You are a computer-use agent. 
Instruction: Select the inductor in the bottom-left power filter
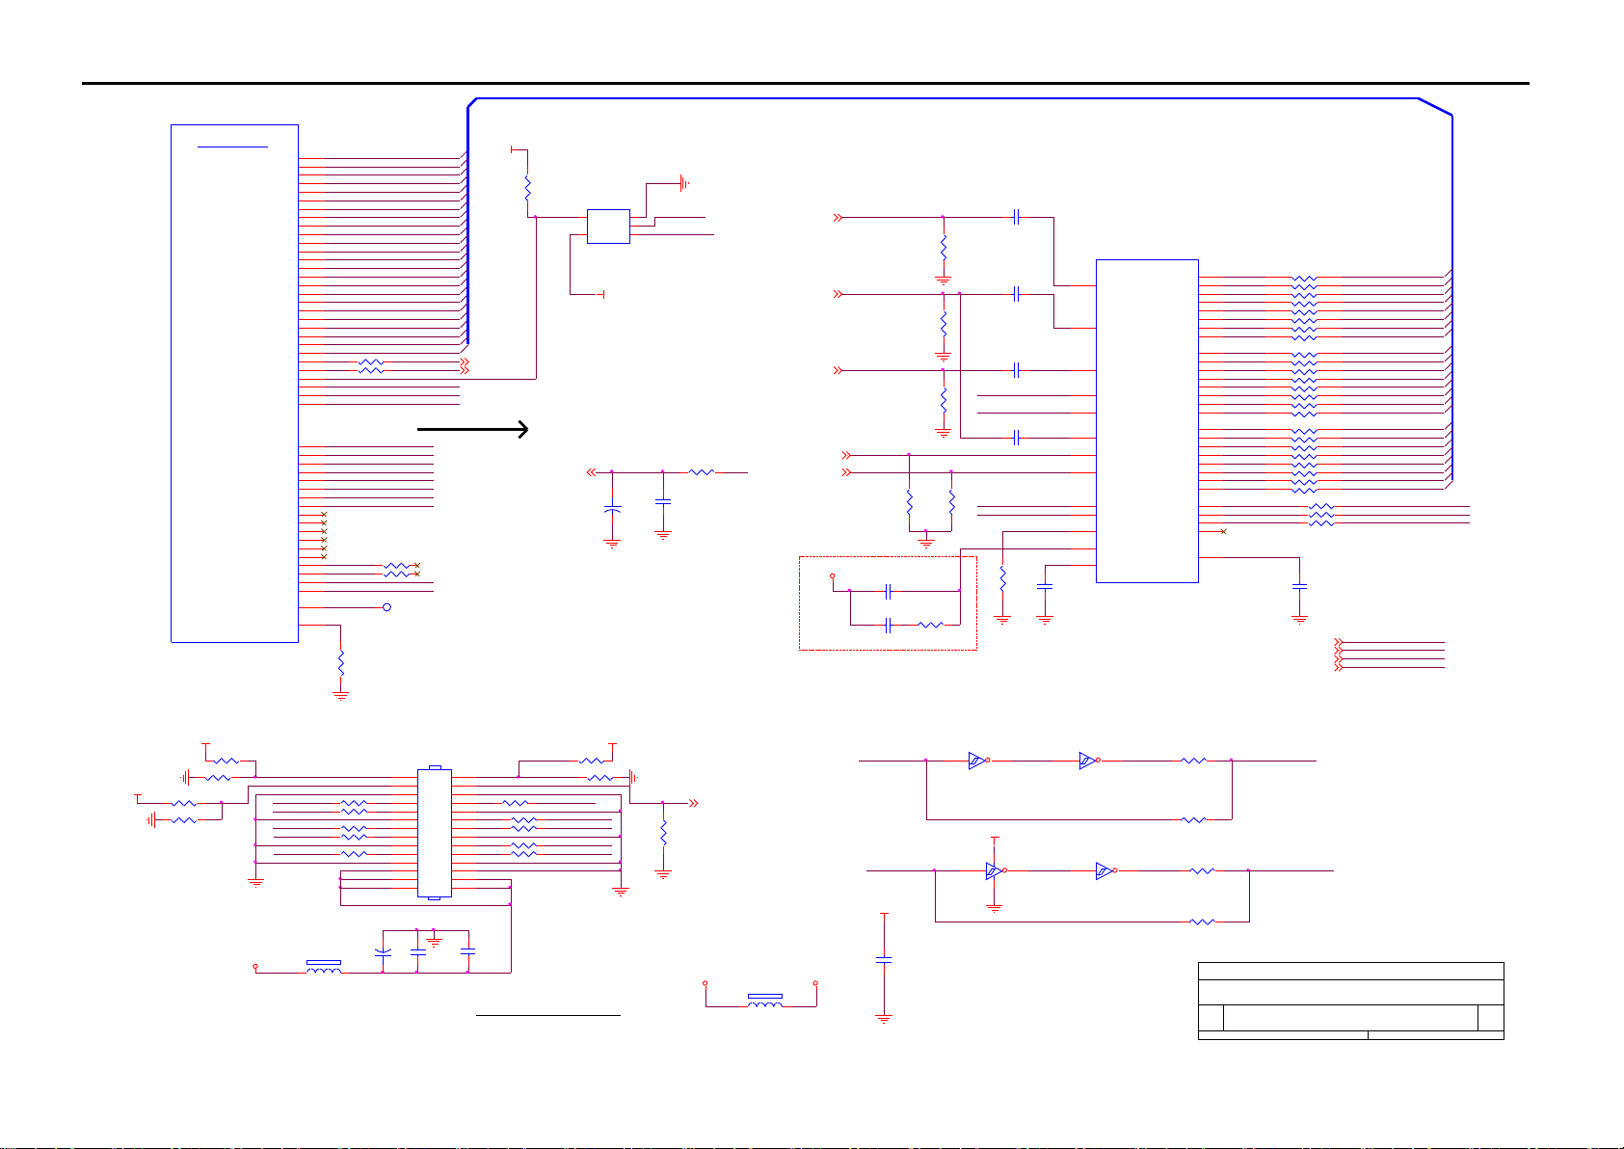tap(324, 967)
